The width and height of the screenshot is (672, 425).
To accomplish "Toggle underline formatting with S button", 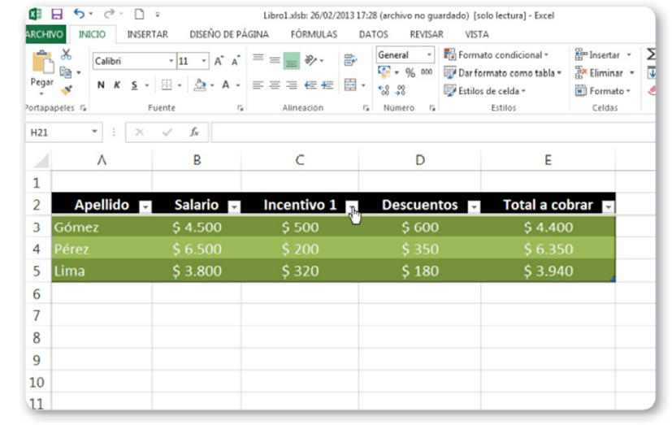I will tap(133, 85).
